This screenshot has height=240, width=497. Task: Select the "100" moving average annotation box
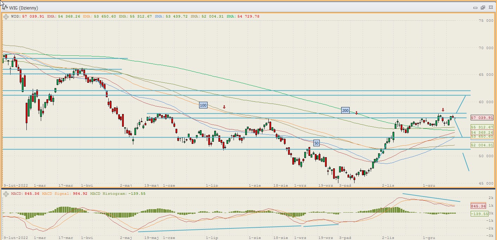click(203, 105)
